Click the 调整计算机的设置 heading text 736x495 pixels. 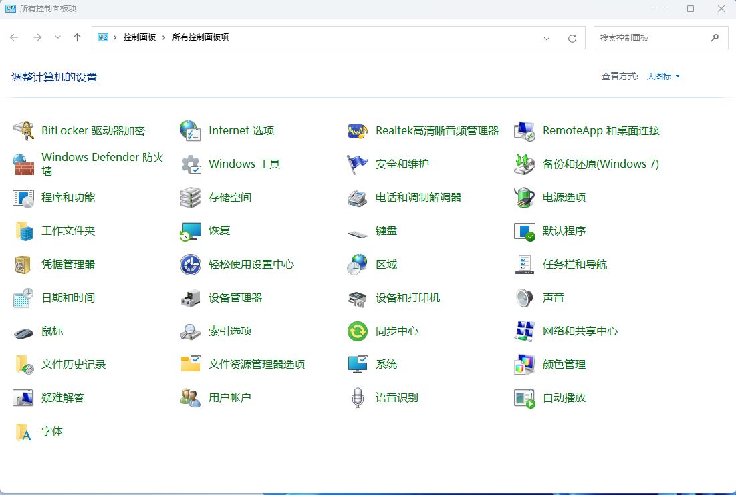pos(54,77)
